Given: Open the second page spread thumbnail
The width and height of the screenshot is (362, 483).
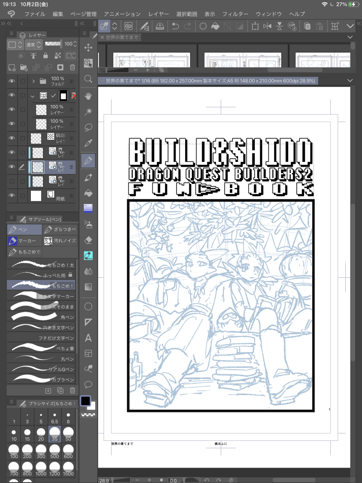Looking at the screenshot, I should [243, 60].
